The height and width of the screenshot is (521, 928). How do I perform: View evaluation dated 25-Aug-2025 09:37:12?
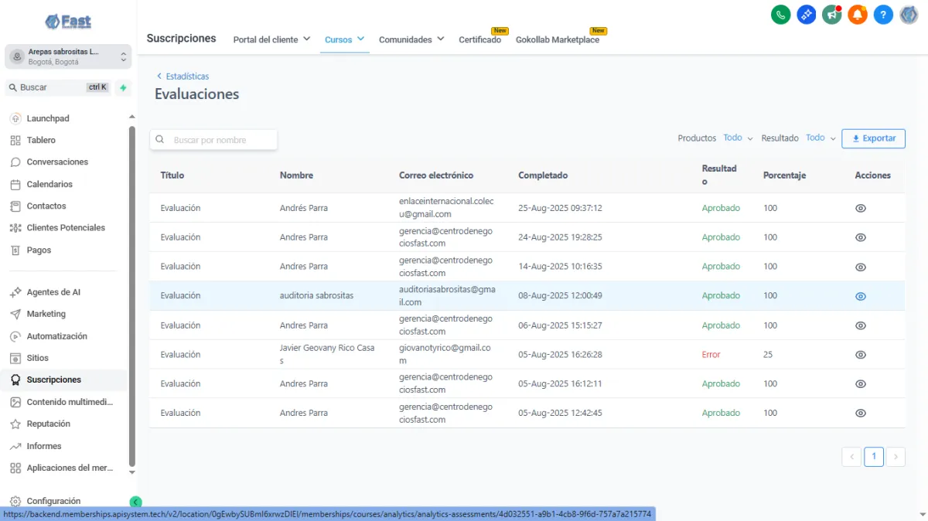(861, 209)
